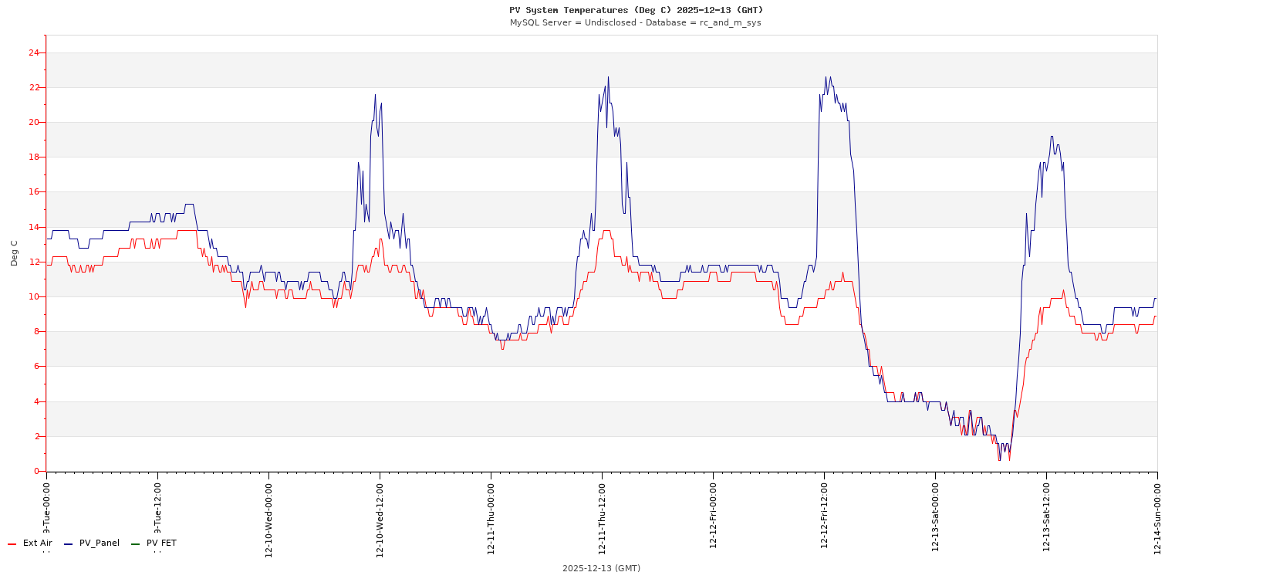Select the PV_Panel legend label

pos(100,543)
